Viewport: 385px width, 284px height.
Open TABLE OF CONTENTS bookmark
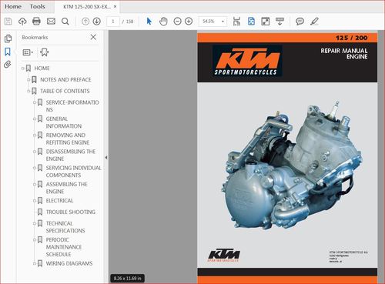(x=65, y=91)
